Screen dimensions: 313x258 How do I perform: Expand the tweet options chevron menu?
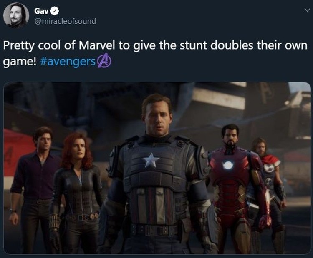[307, 10]
